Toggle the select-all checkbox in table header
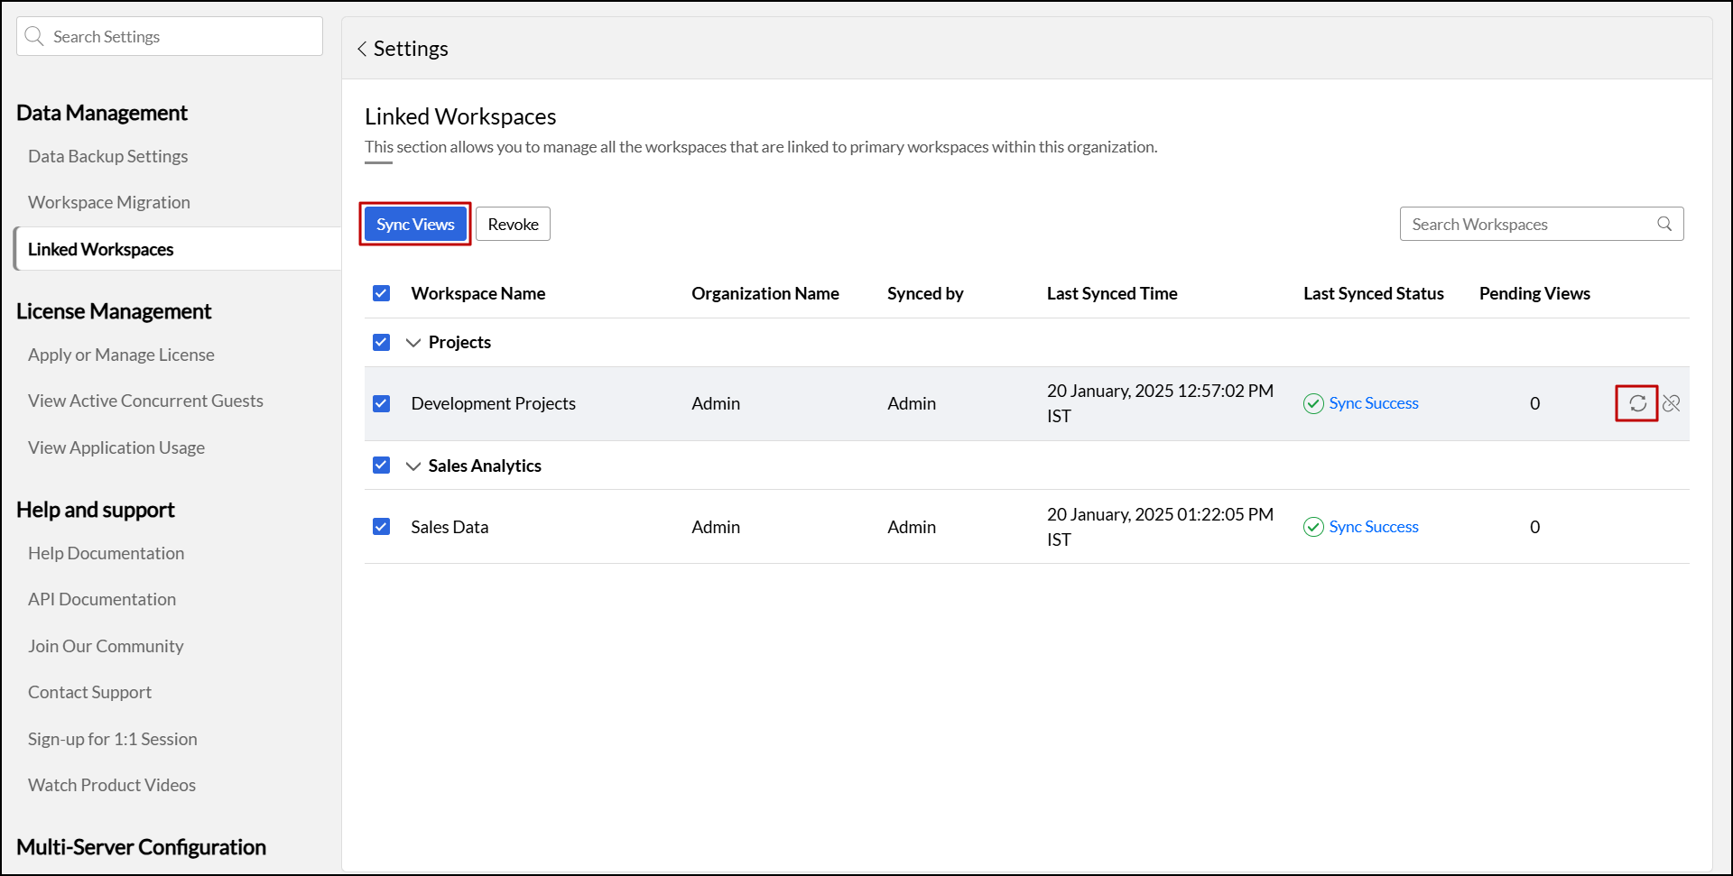Viewport: 1733px width, 876px height. 381,293
